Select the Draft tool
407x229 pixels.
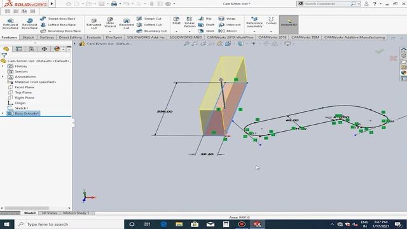click(206, 25)
